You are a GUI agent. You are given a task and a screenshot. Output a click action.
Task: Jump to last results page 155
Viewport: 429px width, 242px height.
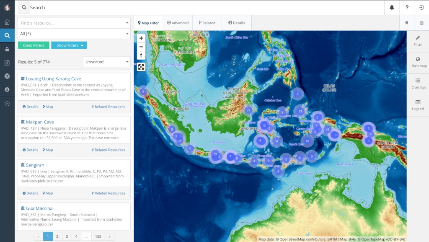98,237
